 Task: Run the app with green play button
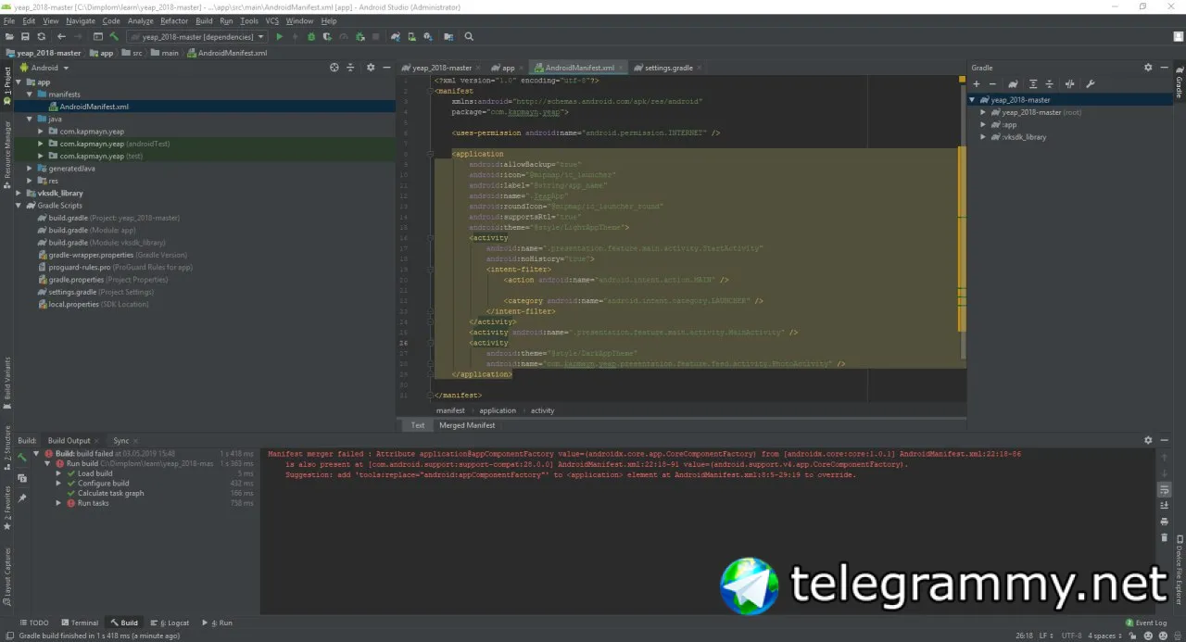click(x=280, y=37)
